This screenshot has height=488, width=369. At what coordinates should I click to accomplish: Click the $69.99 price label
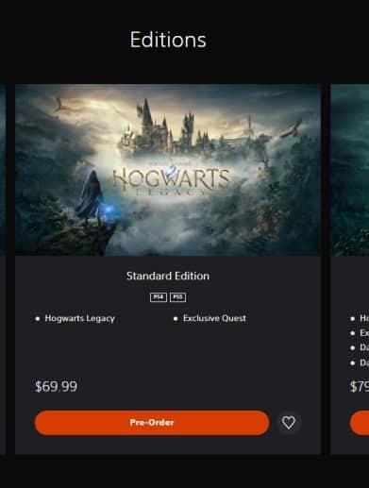[x=56, y=386]
